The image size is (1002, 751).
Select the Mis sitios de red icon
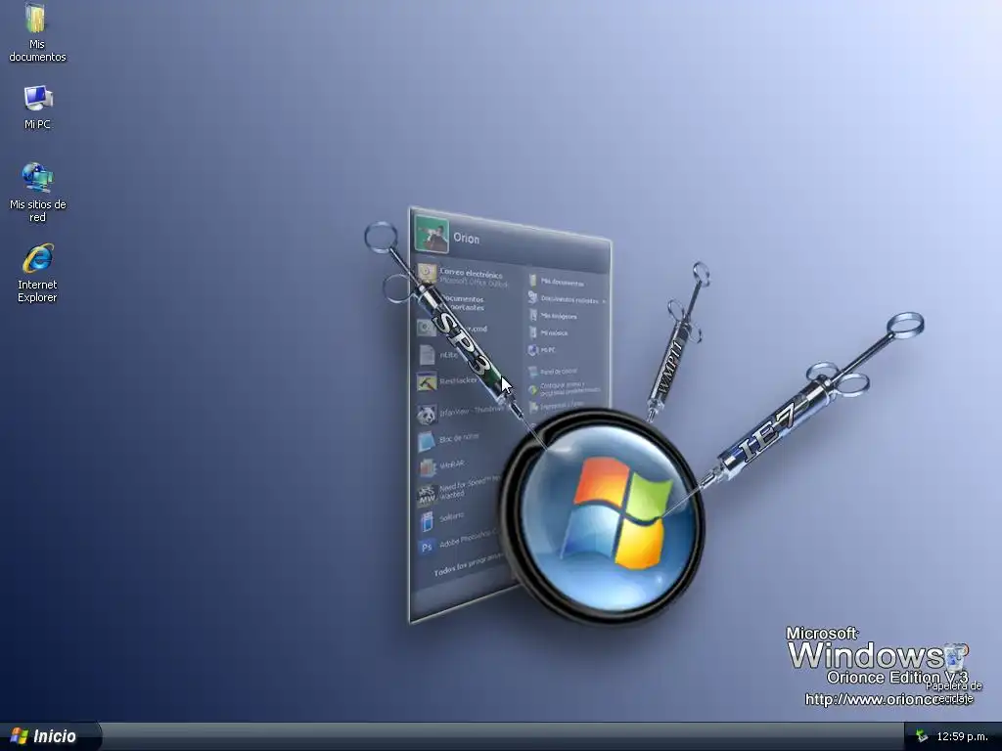37,192
